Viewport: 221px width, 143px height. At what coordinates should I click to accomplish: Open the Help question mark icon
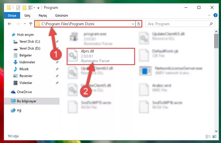pyautogui.click(x=215, y=15)
